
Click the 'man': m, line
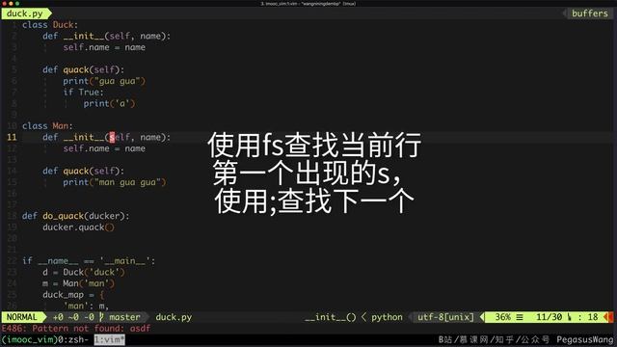coord(86,306)
